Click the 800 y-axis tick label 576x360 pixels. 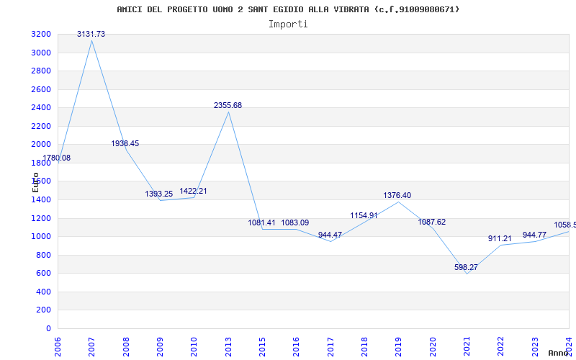(44, 255)
